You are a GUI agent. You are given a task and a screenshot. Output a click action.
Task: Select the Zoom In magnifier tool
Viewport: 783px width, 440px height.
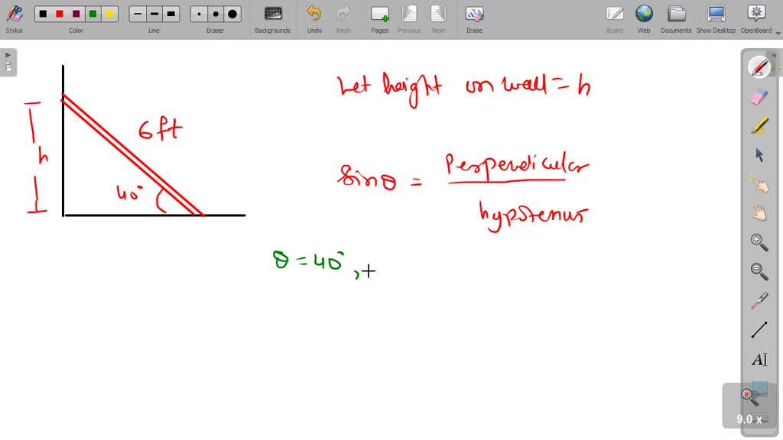click(x=759, y=242)
